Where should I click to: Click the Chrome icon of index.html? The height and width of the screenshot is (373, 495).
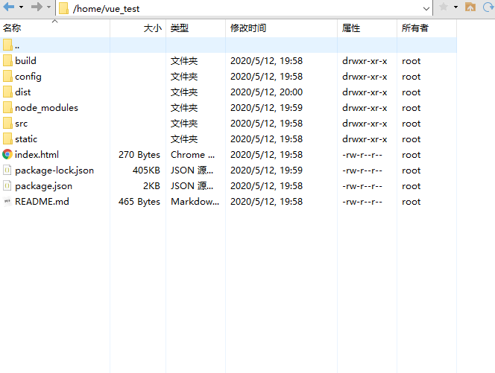pos(7,154)
